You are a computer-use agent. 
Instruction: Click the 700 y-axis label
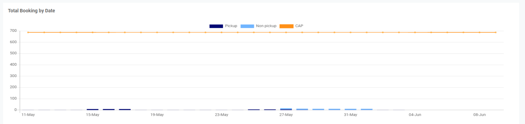point(13,31)
